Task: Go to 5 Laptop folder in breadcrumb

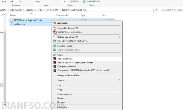Action: pyautogui.click(x=29, y=10)
